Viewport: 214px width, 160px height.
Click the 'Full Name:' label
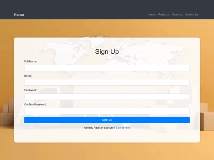(31, 61)
